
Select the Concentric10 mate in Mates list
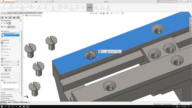coord(11,83)
